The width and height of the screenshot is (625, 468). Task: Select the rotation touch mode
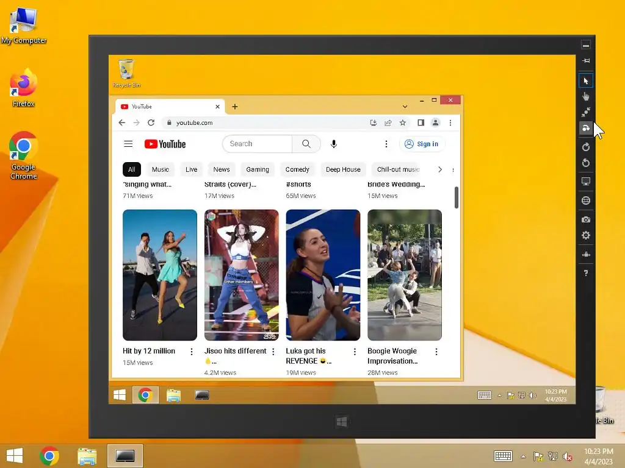point(585,128)
